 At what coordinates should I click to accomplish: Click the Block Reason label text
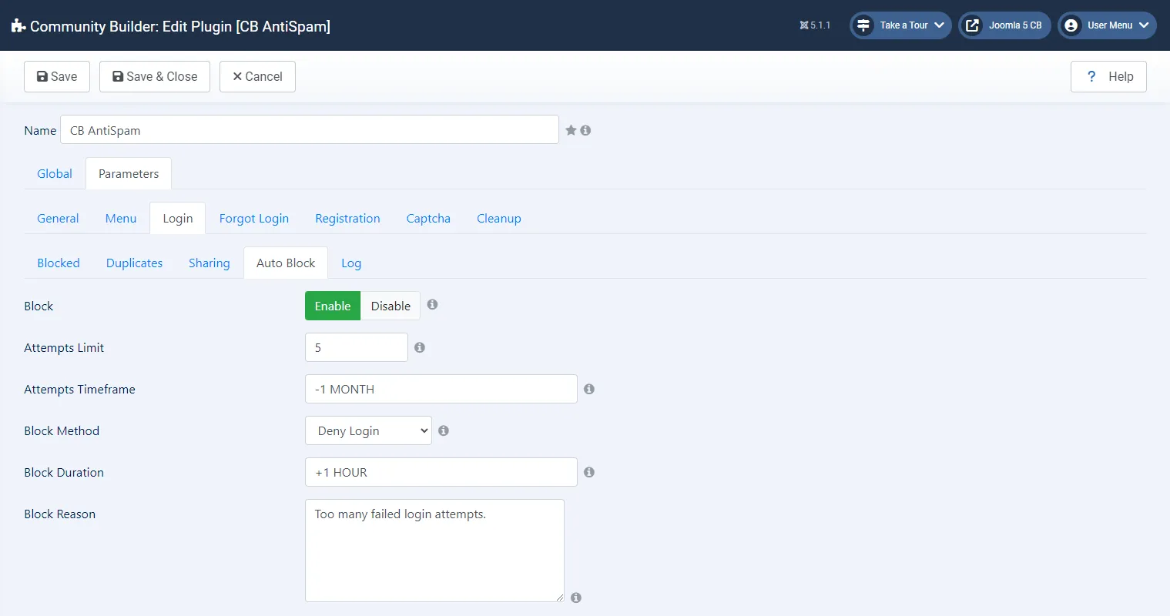59,514
